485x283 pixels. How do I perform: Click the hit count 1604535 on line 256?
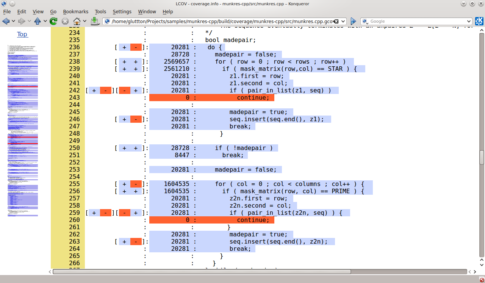176,191
